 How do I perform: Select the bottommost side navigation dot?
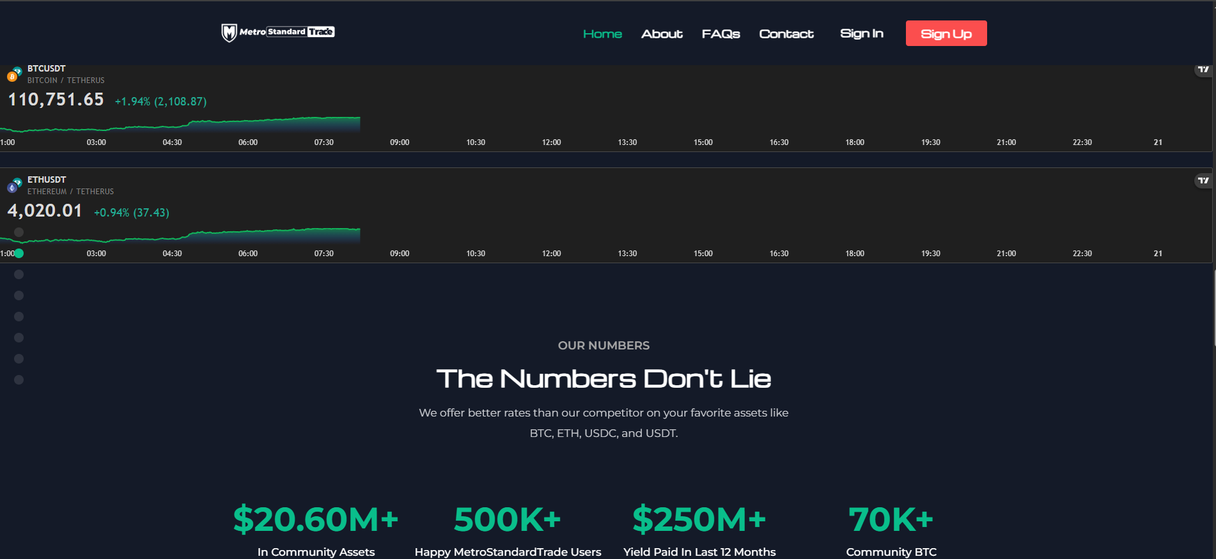coord(19,380)
